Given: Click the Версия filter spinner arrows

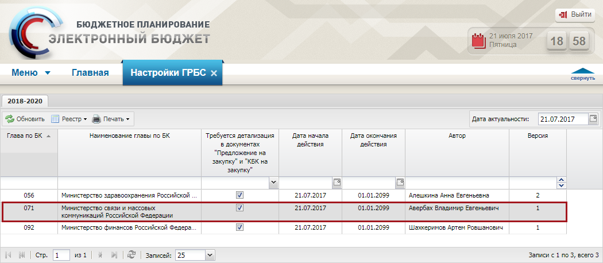Looking at the screenshot, I should [x=562, y=183].
